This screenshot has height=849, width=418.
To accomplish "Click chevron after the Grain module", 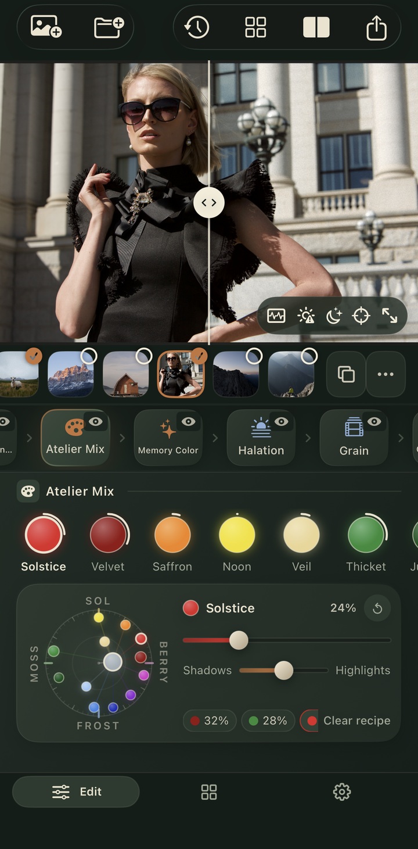I will click(x=401, y=438).
